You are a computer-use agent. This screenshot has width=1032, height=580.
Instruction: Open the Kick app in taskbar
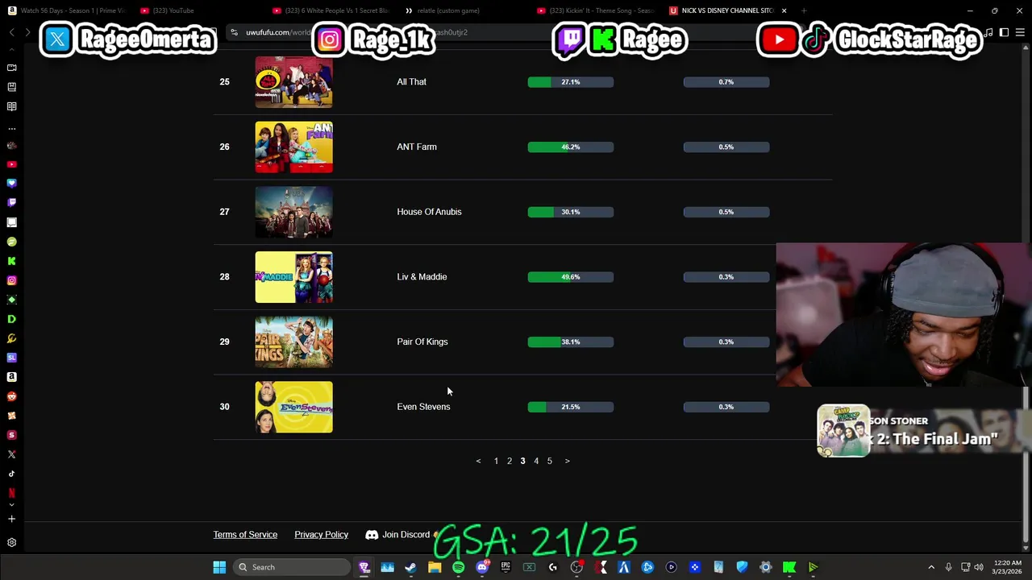tap(789, 567)
